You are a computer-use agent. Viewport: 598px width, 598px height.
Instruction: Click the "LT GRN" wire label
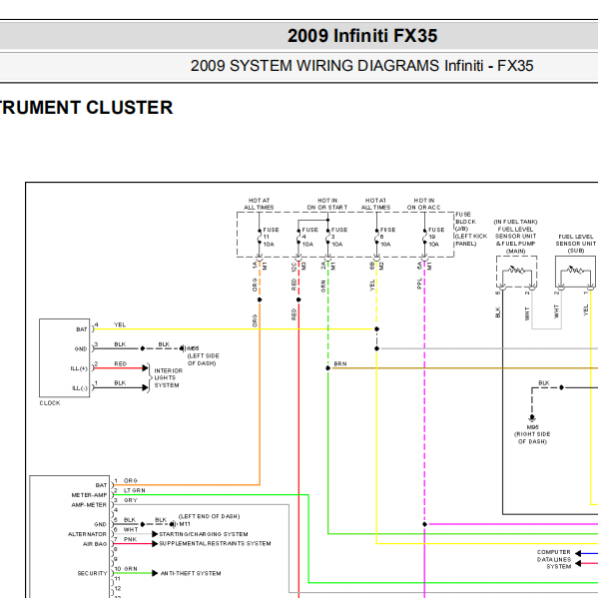(134, 490)
